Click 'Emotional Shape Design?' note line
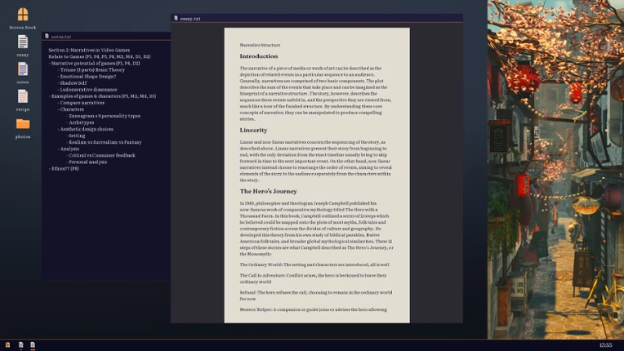 click(x=87, y=76)
